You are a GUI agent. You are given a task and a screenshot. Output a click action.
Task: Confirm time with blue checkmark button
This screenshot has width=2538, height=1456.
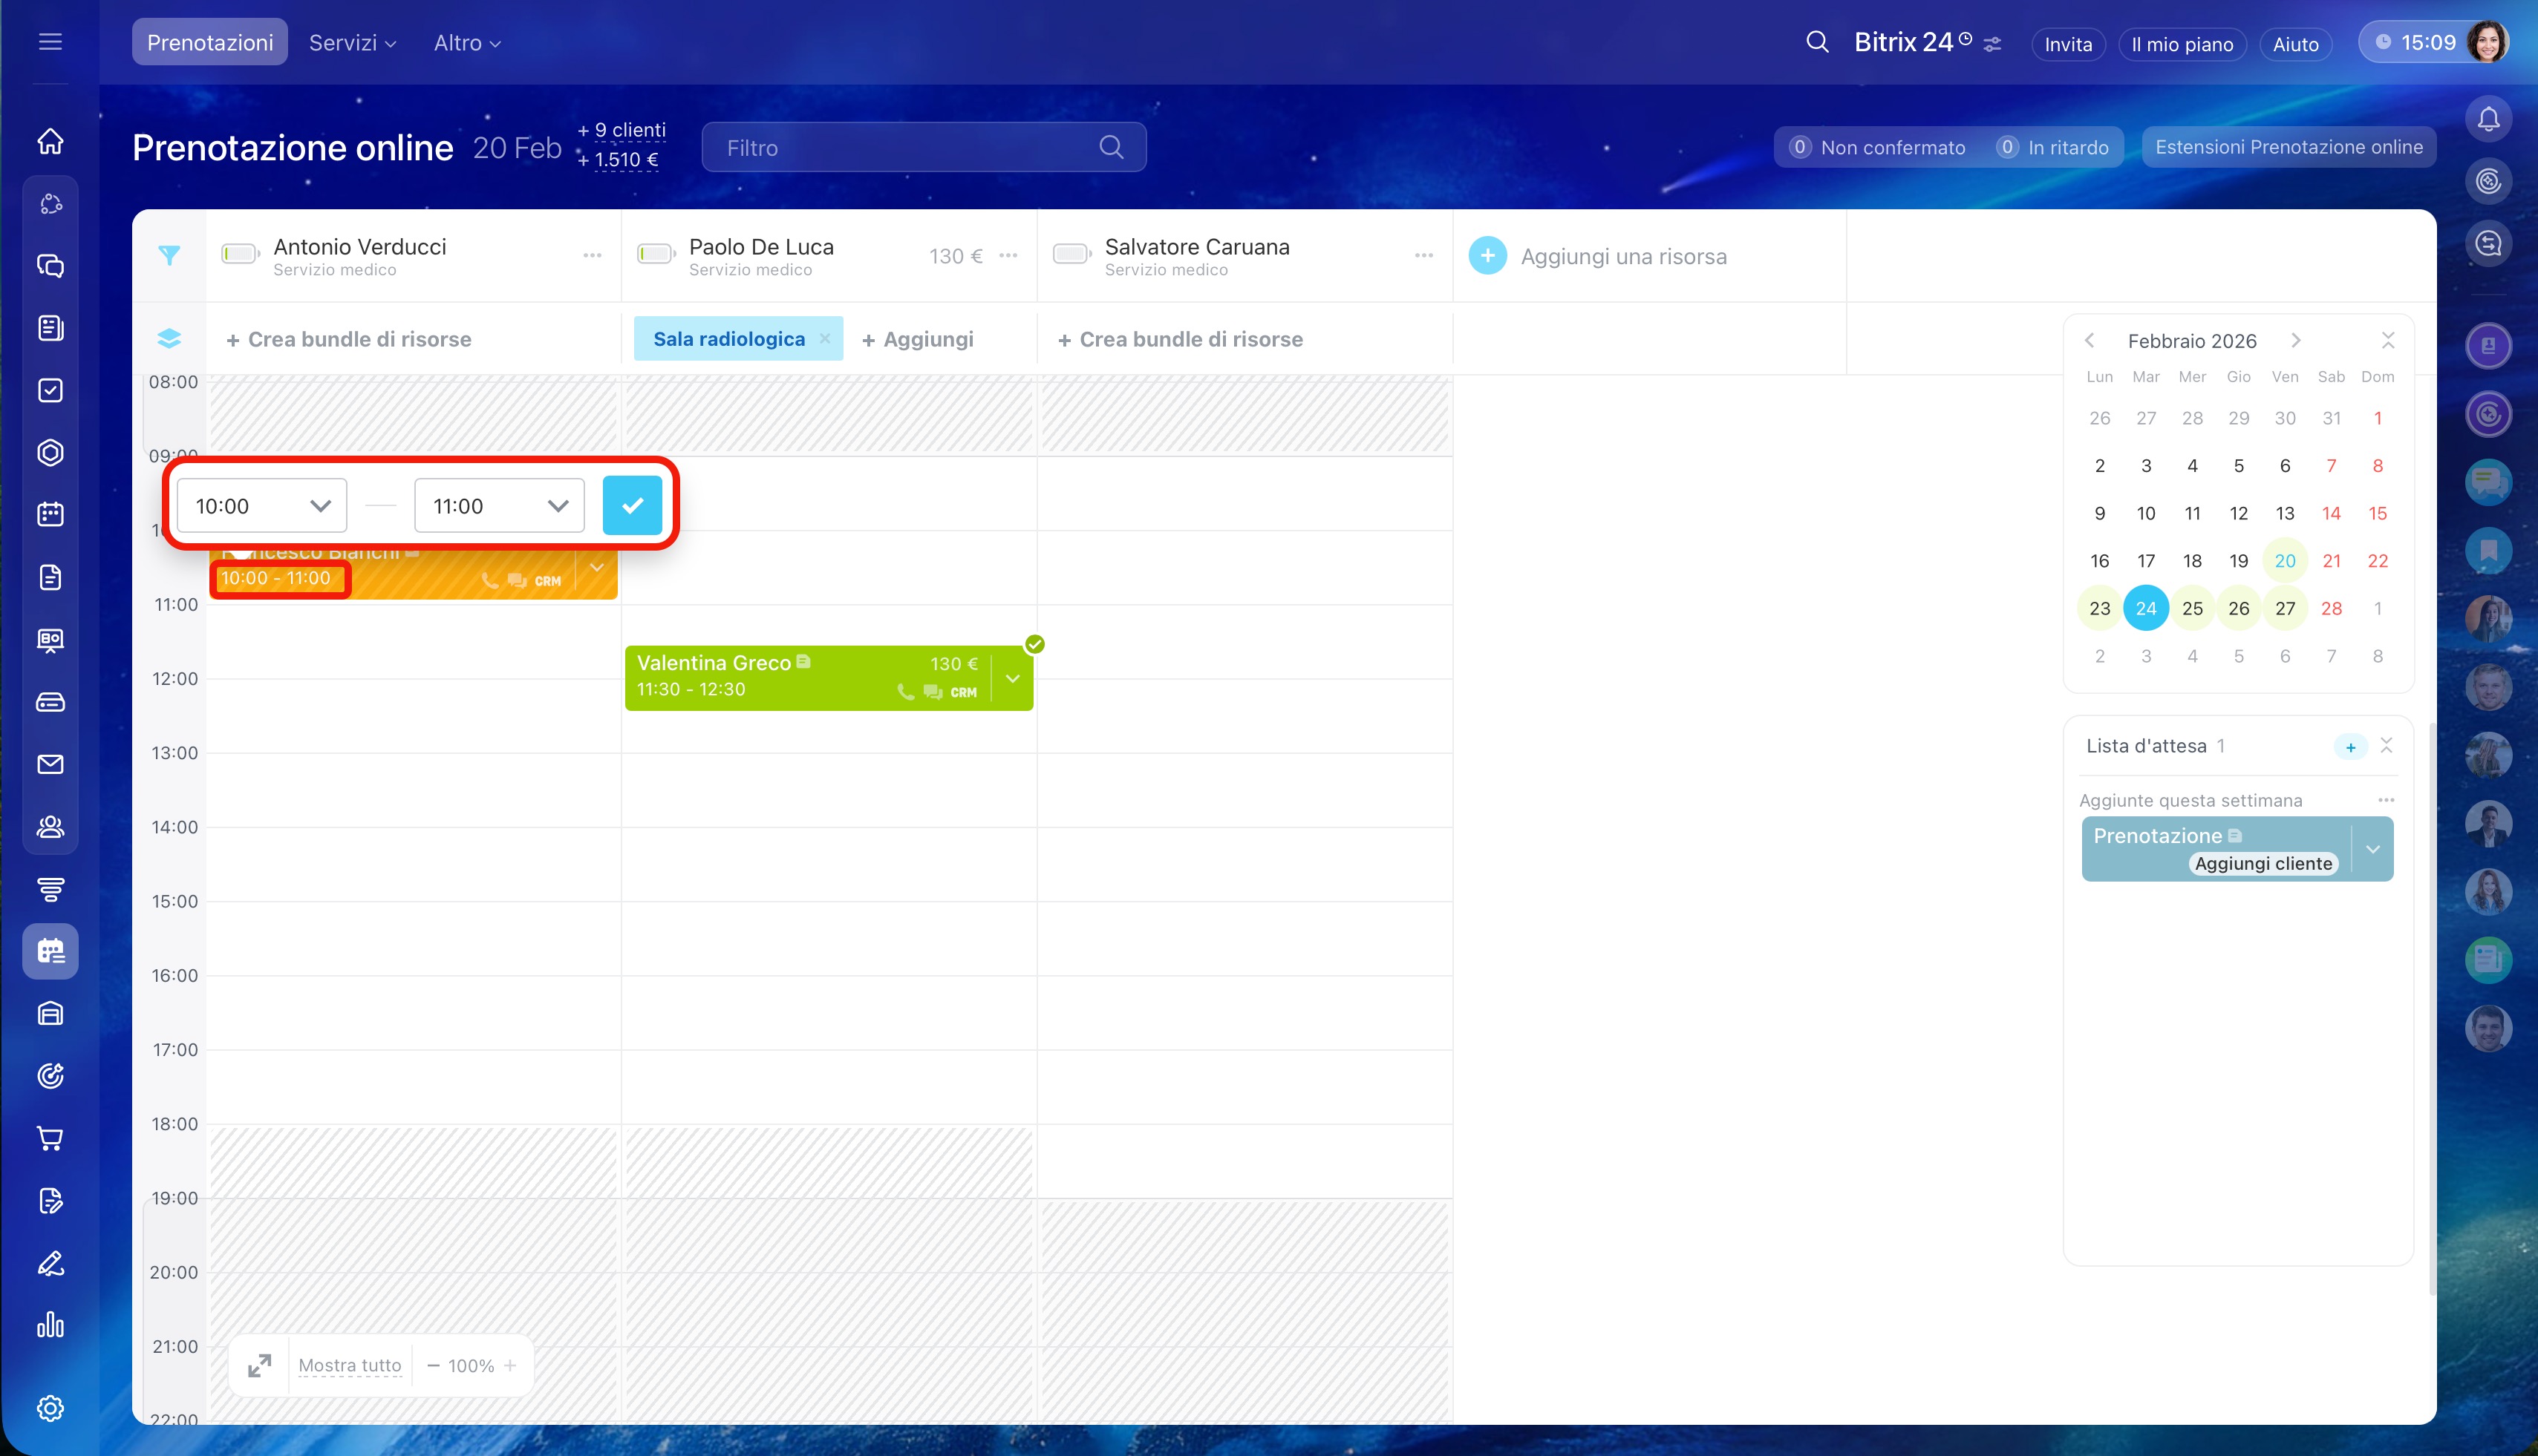pos(631,506)
